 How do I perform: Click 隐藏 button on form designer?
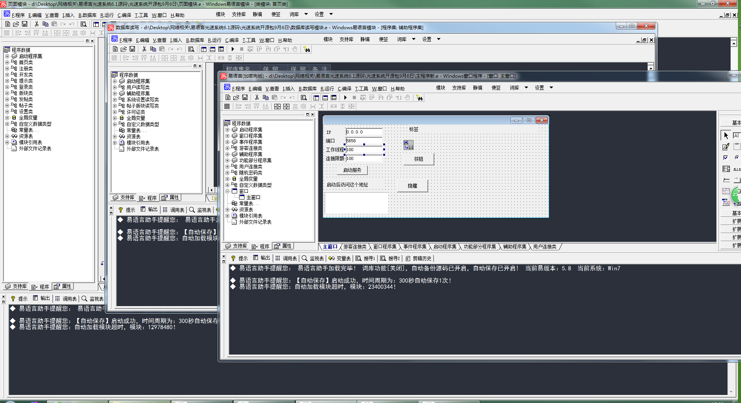click(x=412, y=186)
